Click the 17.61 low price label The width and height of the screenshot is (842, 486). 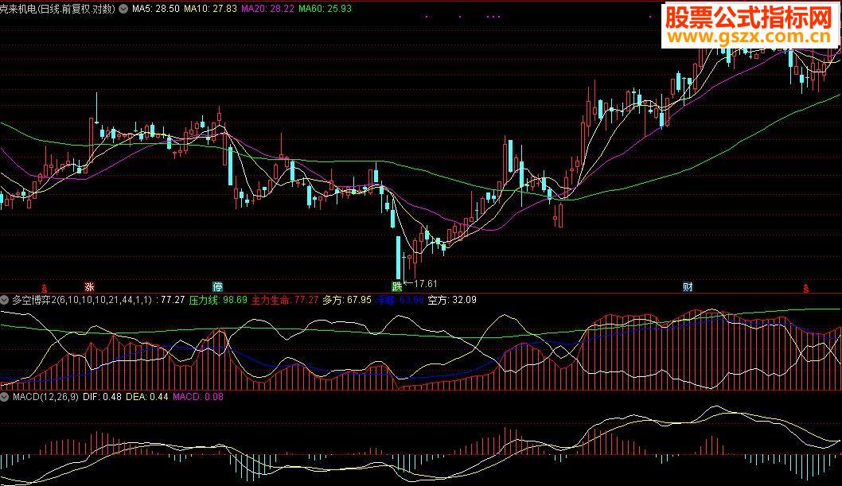coord(426,284)
